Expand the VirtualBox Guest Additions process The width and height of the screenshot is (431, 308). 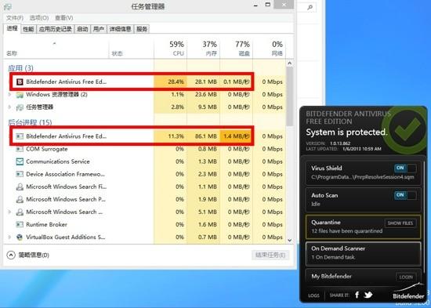point(10,237)
